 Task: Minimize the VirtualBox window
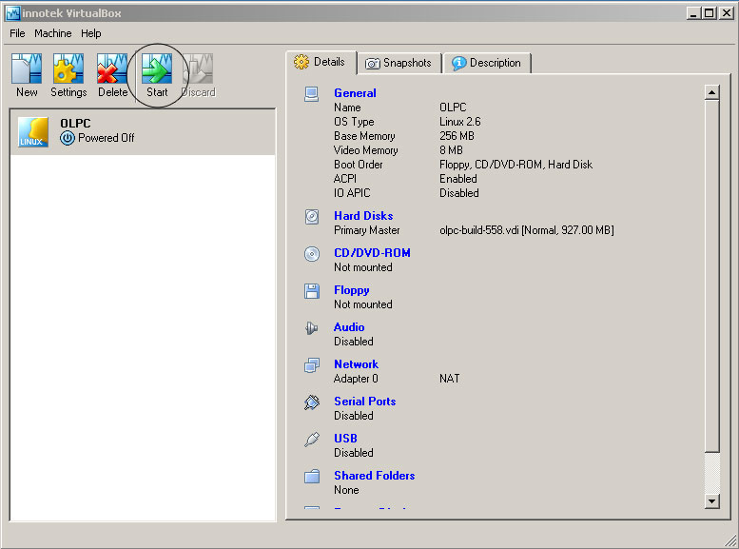pos(693,13)
